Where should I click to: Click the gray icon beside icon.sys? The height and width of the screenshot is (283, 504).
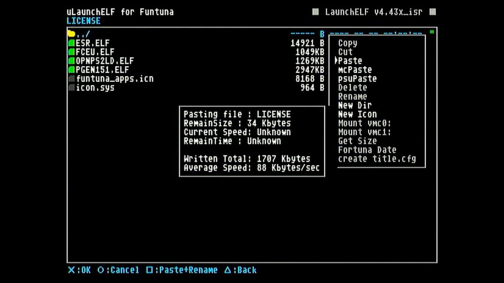pyautogui.click(x=71, y=88)
